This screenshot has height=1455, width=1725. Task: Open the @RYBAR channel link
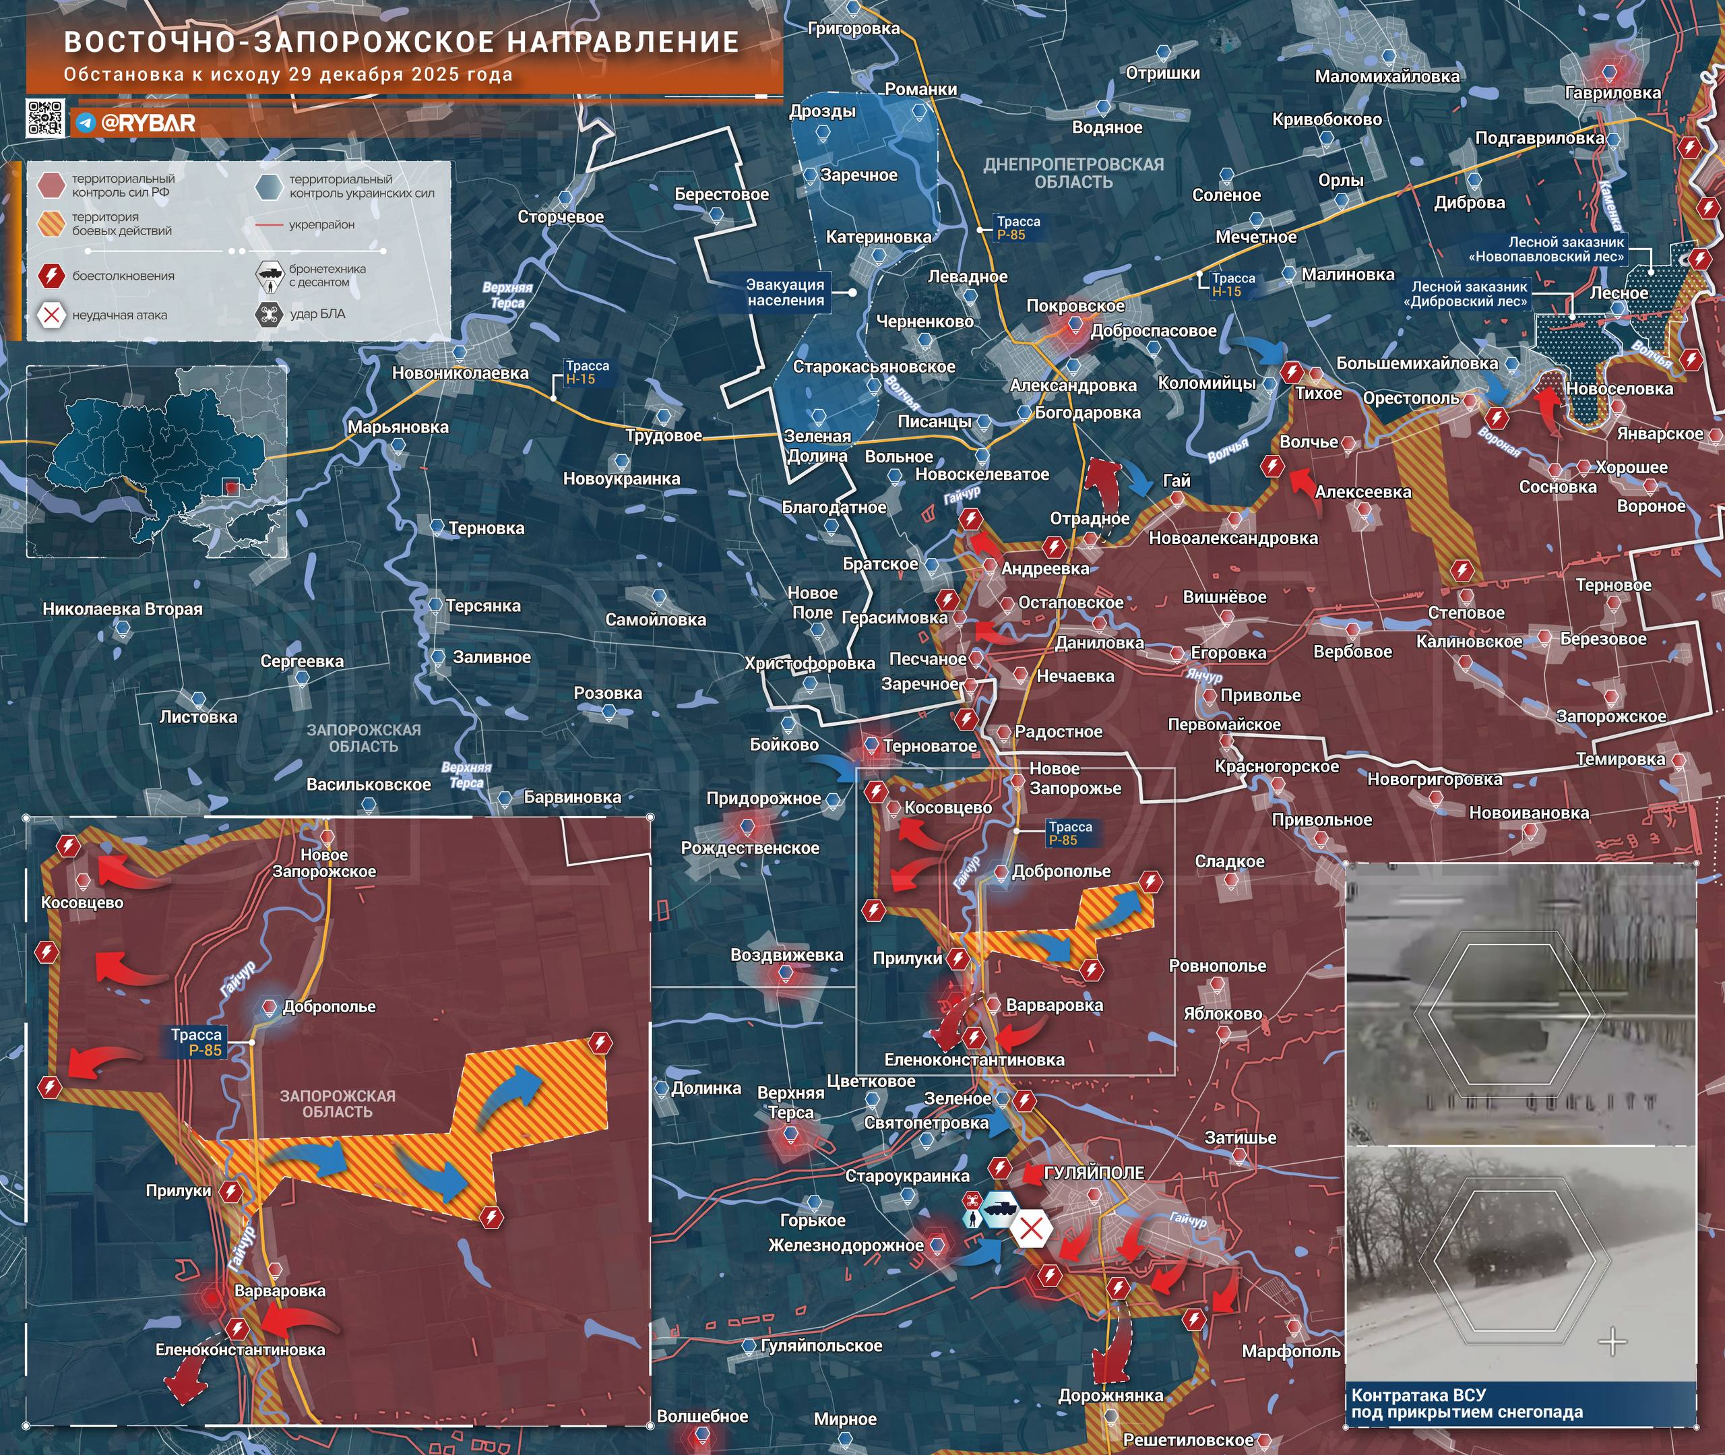tap(148, 124)
